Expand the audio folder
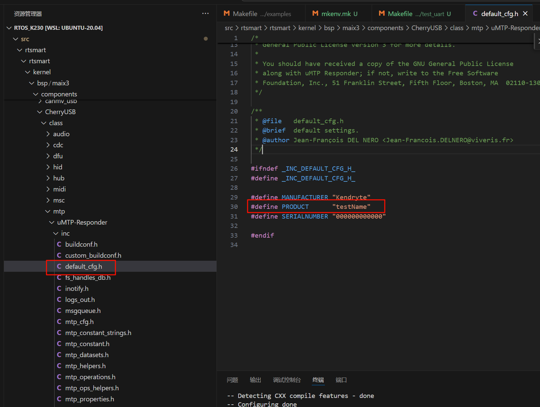The height and width of the screenshot is (407, 540). 48,134
